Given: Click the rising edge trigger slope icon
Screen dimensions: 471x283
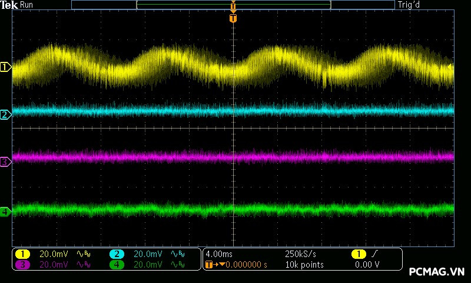Looking at the screenshot, I should pos(374,254).
